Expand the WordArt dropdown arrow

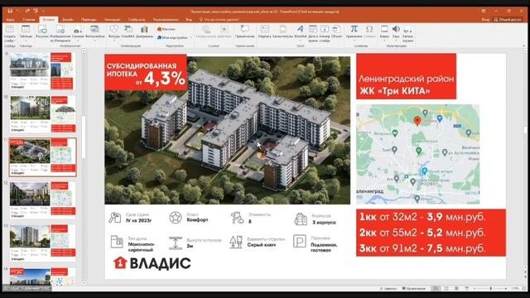[300, 40]
